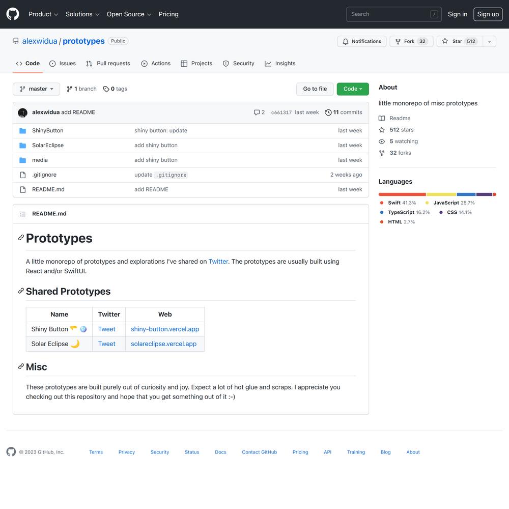
Task: Click the footer GitHub logo
Action: point(11,452)
